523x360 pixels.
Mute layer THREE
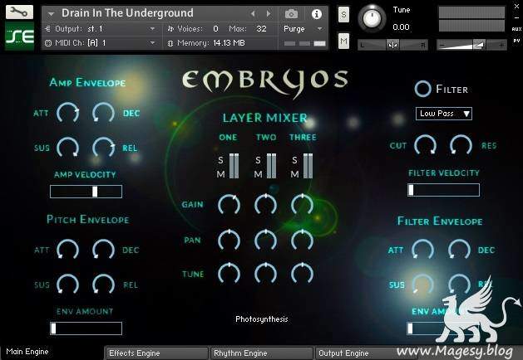294,174
